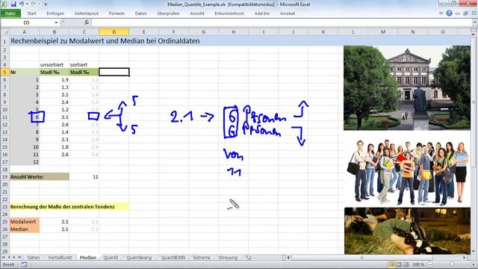Click the university building photo
This screenshot has width=478, height=269.
point(406,88)
